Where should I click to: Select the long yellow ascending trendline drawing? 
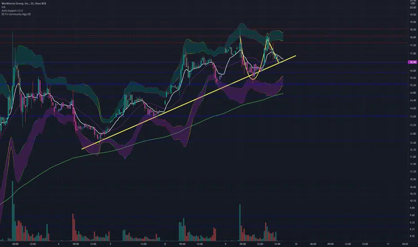(188, 102)
